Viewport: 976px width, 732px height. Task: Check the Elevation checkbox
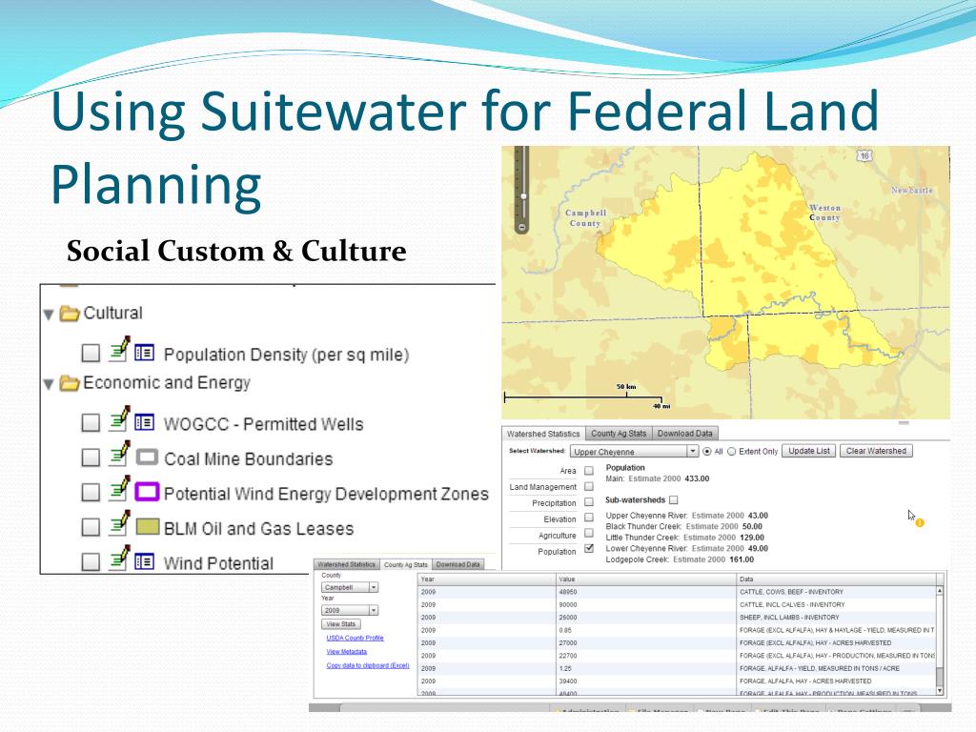click(x=589, y=518)
